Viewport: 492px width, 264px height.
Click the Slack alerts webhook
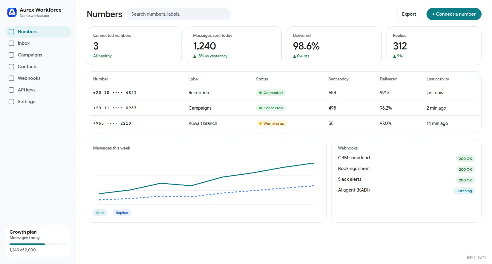click(350, 179)
